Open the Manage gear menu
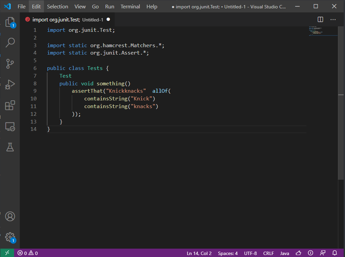This screenshot has height=257, width=345. coord(10,238)
